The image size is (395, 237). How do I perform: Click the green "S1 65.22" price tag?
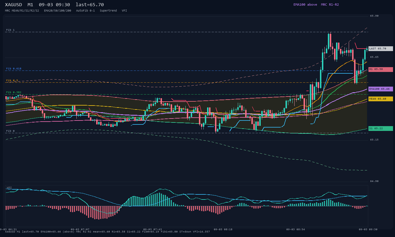[381, 128]
